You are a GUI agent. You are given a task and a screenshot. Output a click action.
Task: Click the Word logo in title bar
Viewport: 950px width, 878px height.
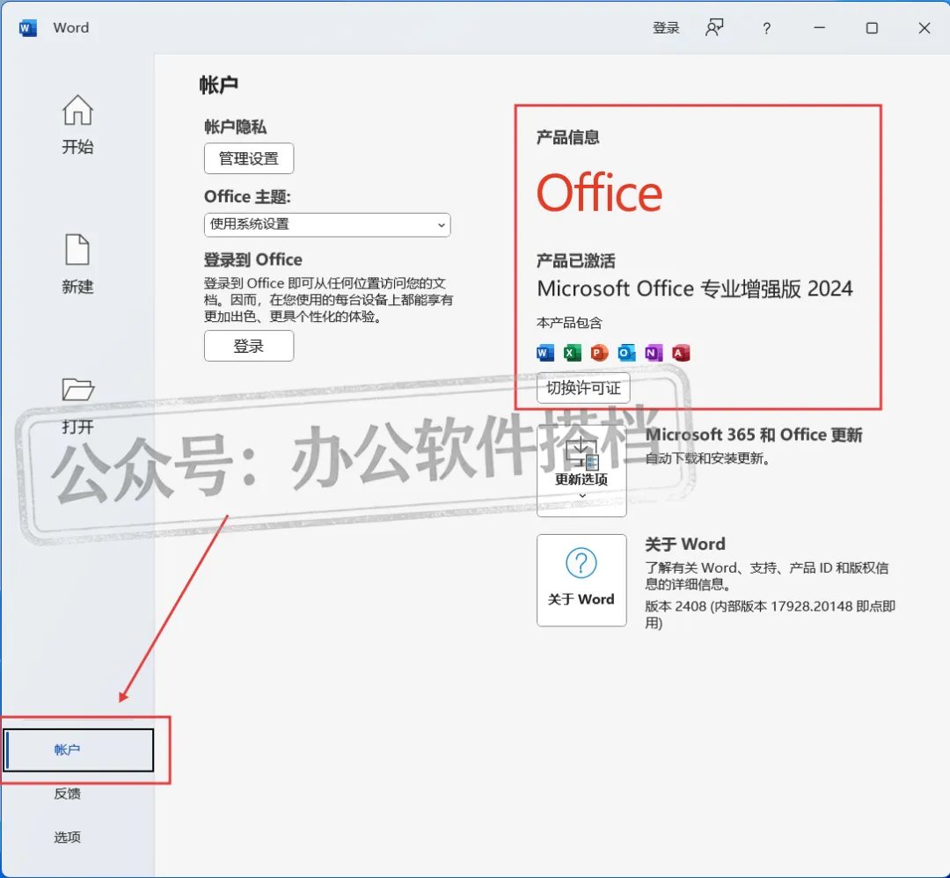click(x=28, y=28)
